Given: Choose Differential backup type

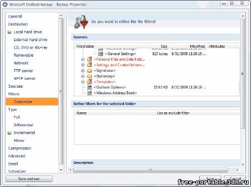Looking at the screenshot, I should 24,125.
